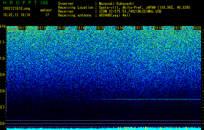The height and width of the screenshot is (130, 204).
Task: Click the 1613 time marker
Action: click(61, 28)
